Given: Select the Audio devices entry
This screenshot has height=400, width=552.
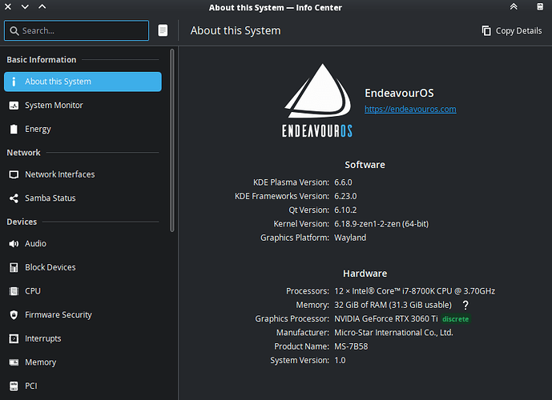Looking at the screenshot, I should [83, 243].
